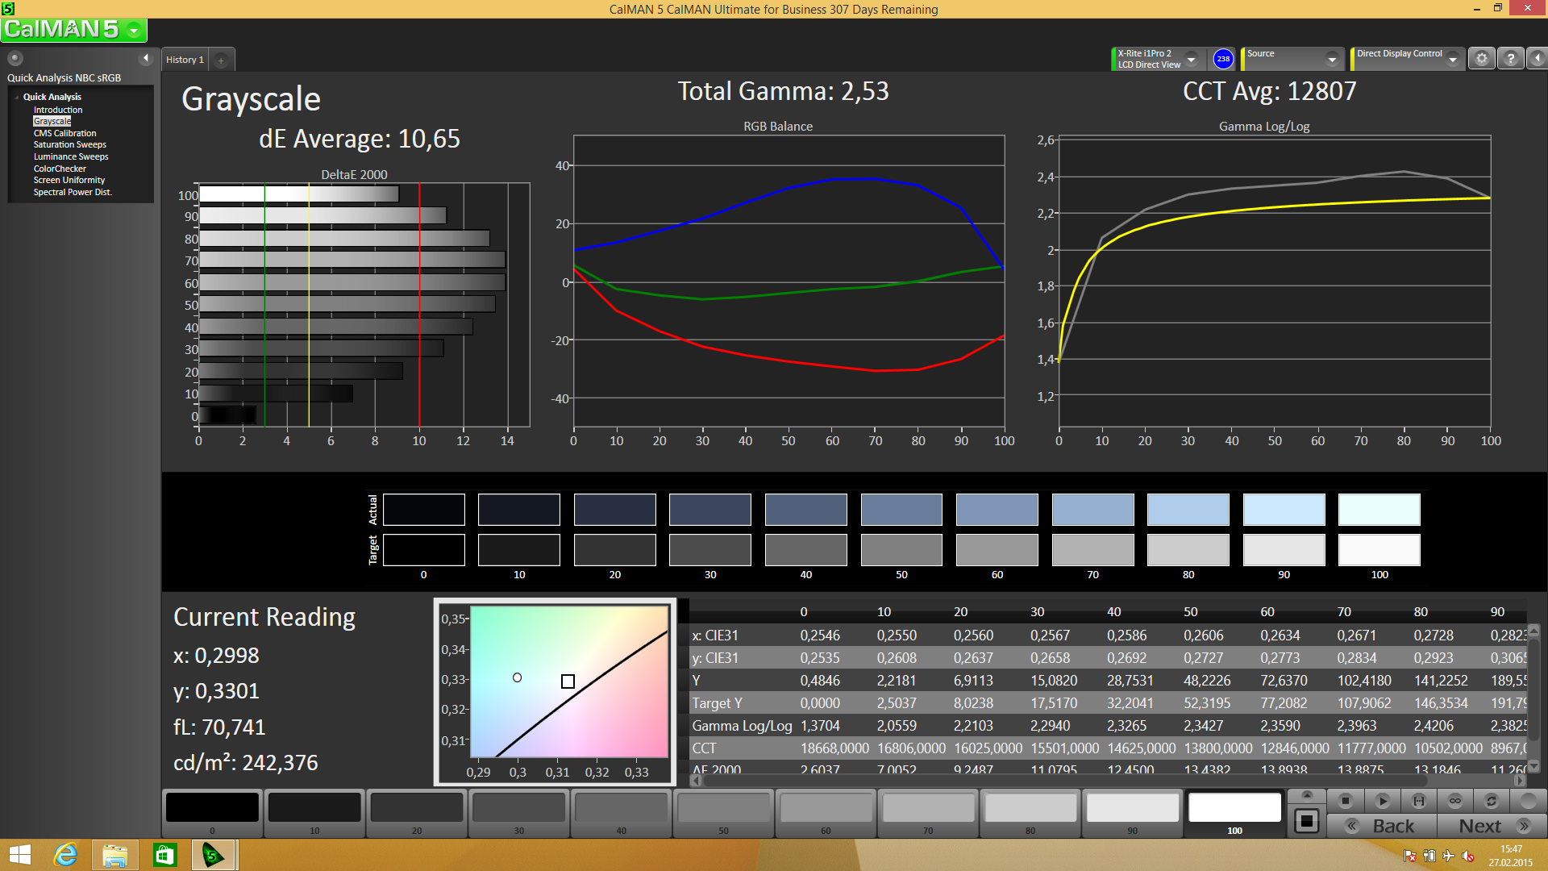The width and height of the screenshot is (1548, 871).
Task: Add a new history tab
Action: (x=221, y=60)
